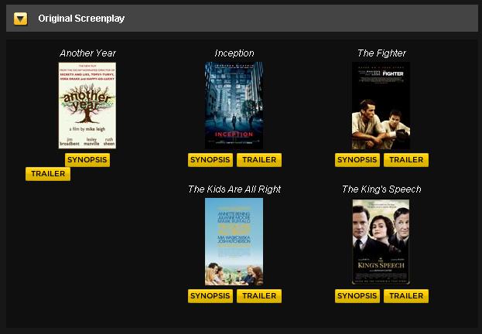This screenshot has height=334, width=482.
Task: Read the Another Year synopsis
Action: click(87, 160)
